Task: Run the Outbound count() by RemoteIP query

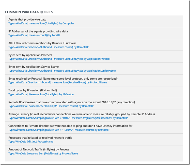Action: (x=48, y=47)
